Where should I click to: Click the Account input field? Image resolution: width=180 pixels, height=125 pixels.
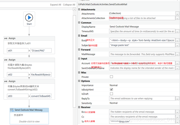pos(142,63)
